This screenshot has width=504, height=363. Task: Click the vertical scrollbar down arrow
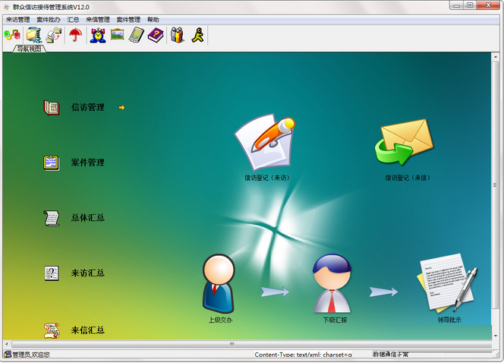(x=495, y=336)
